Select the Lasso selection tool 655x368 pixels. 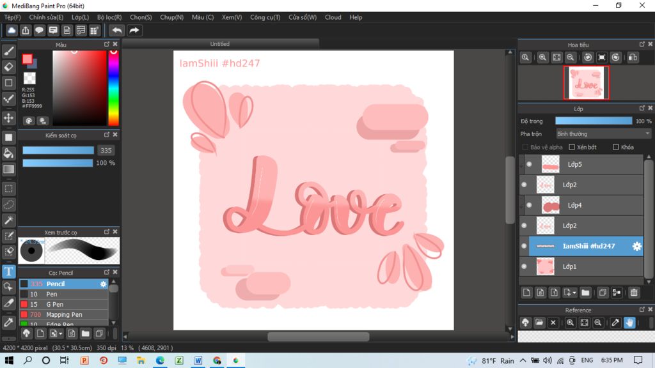point(8,205)
